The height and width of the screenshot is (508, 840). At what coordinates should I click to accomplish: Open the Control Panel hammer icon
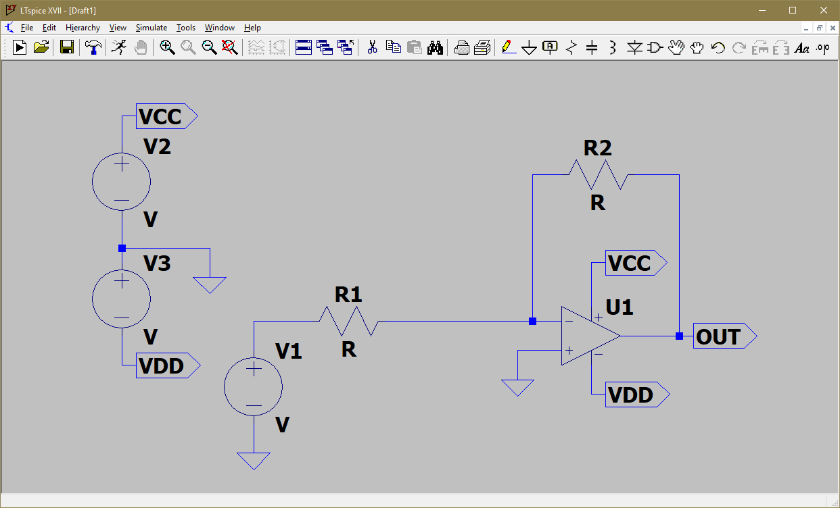click(93, 47)
